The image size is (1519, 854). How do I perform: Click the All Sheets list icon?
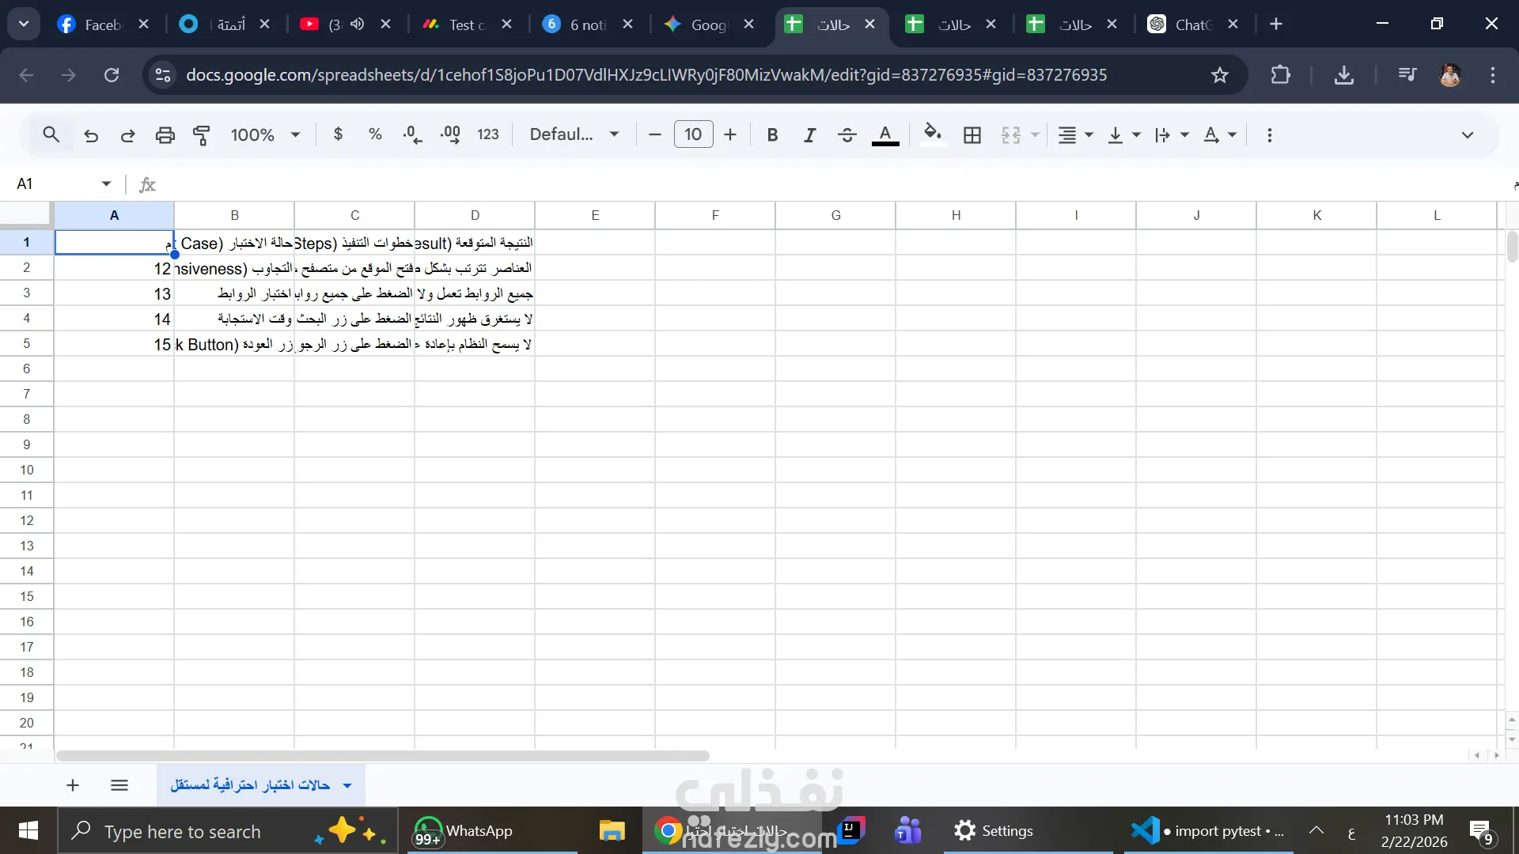[119, 785]
